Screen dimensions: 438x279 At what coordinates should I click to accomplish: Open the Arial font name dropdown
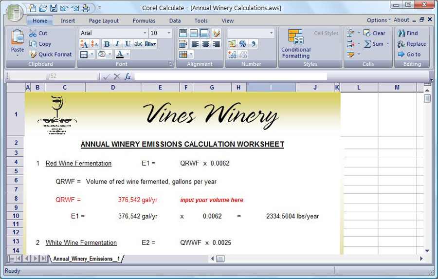click(x=145, y=33)
